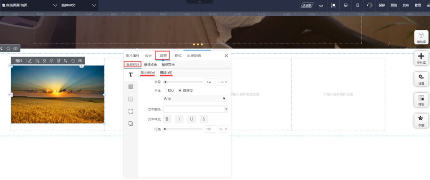
Task: Open the border grid style category
Action: click(x=131, y=99)
